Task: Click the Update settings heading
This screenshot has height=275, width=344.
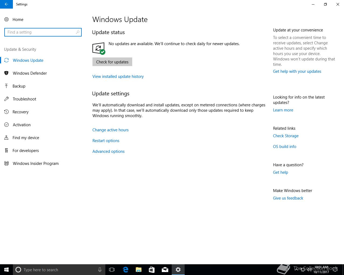Action: click(x=111, y=93)
